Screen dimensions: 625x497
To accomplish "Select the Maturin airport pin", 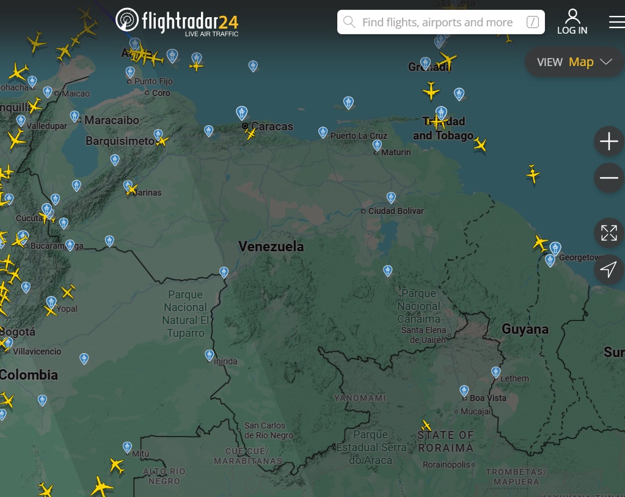I will pos(377,145).
